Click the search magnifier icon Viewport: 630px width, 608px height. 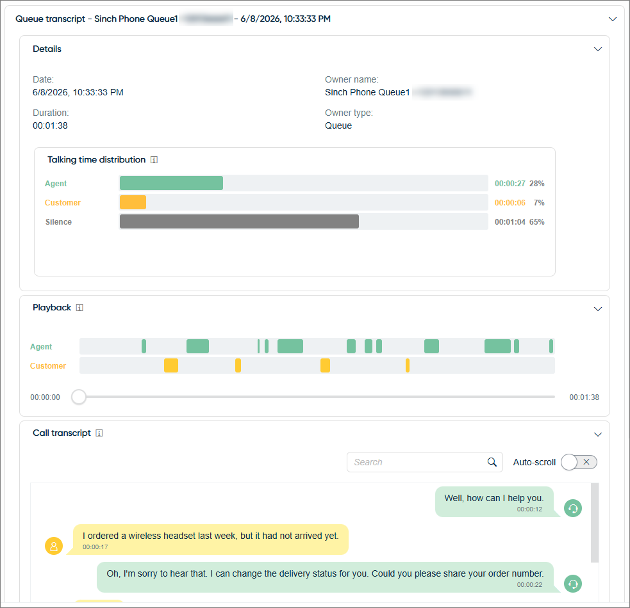[492, 462]
